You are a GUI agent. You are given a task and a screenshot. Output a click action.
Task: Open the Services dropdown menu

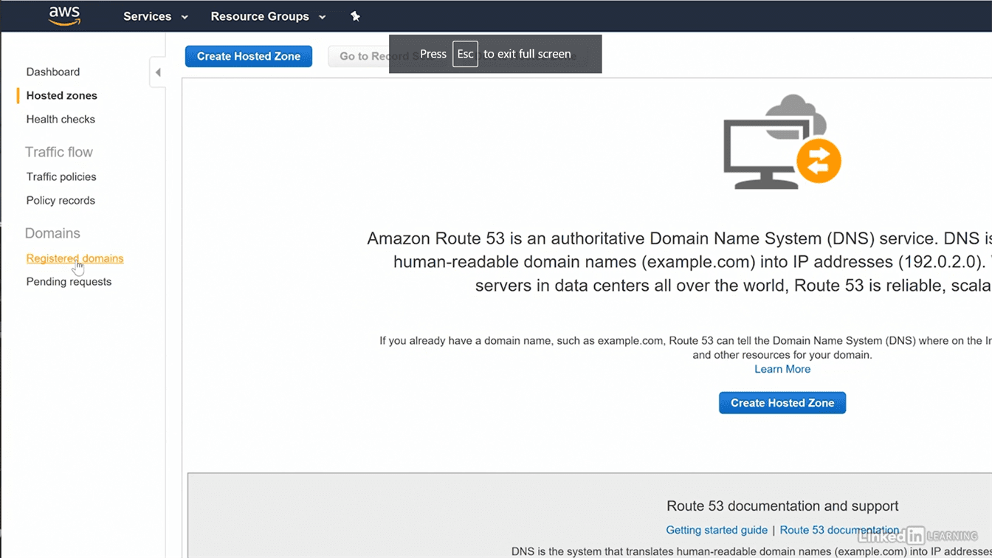click(155, 16)
